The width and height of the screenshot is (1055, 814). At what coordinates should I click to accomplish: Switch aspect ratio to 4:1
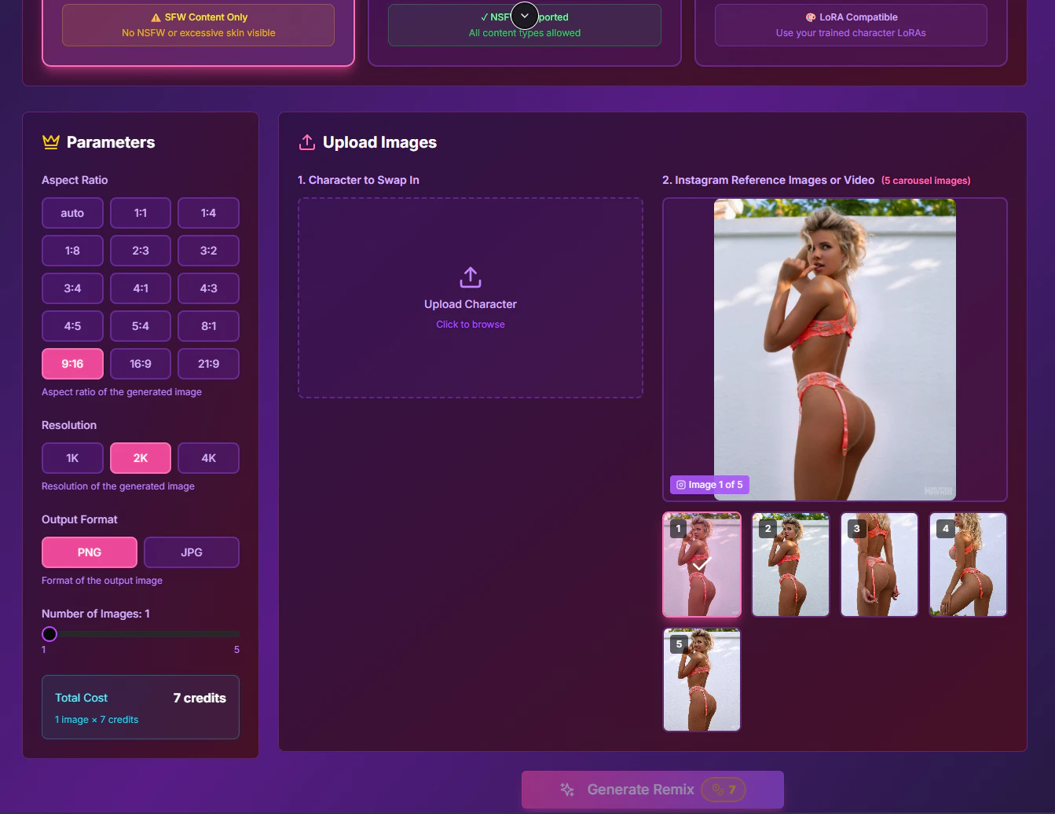(141, 288)
